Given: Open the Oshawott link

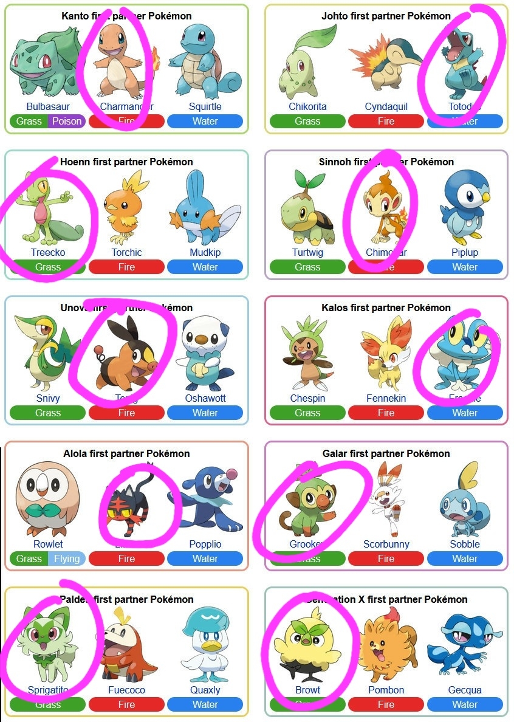Looking at the screenshot, I should point(205,398).
